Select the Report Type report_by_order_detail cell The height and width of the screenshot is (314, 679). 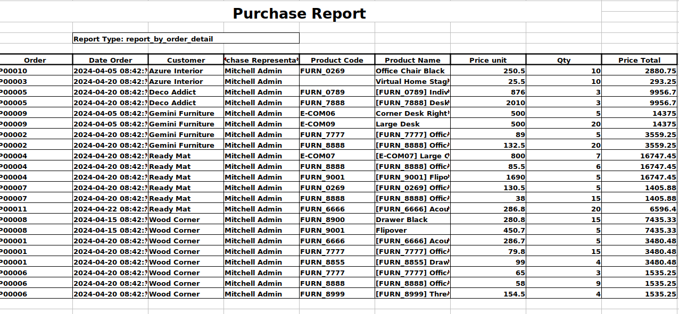point(186,39)
